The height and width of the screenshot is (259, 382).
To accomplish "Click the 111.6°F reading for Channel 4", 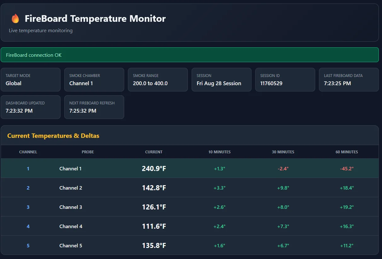I will [154, 227].
